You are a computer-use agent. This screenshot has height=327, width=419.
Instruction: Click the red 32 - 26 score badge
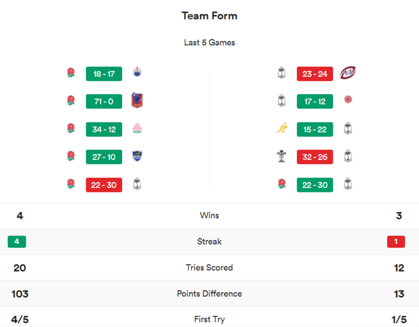click(315, 156)
